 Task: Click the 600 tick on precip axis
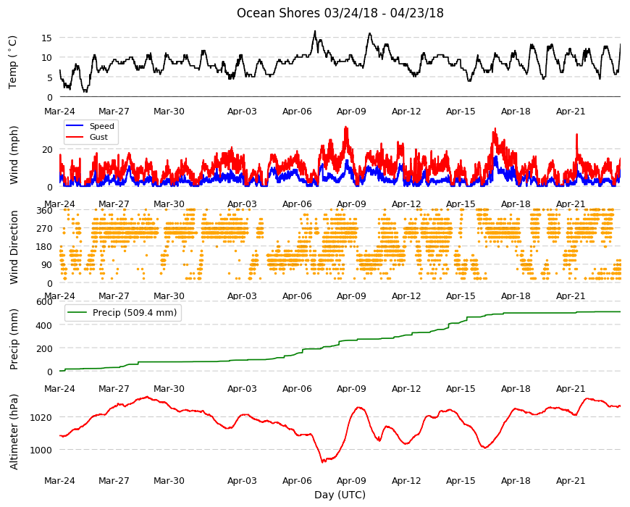coord(45,302)
